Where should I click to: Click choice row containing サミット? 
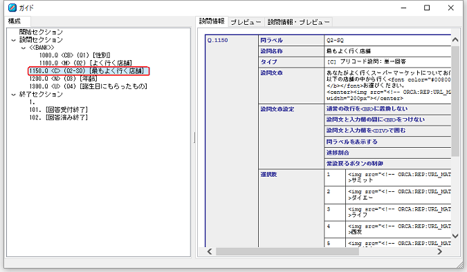click(387, 177)
